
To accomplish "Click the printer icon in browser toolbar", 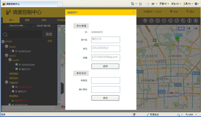I will pos(153,4).
